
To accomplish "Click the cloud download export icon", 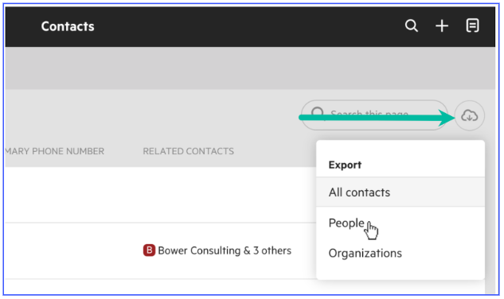I will pyautogui.click(x=470, y=115).
